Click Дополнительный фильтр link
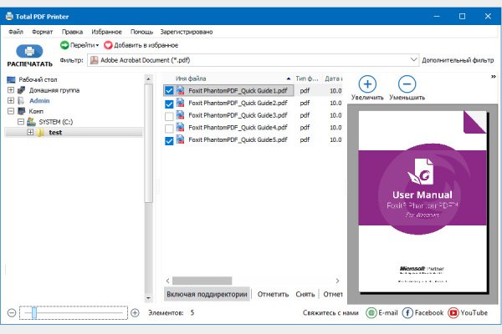Viewport: 502px width, 334px height. pos(458,60)
